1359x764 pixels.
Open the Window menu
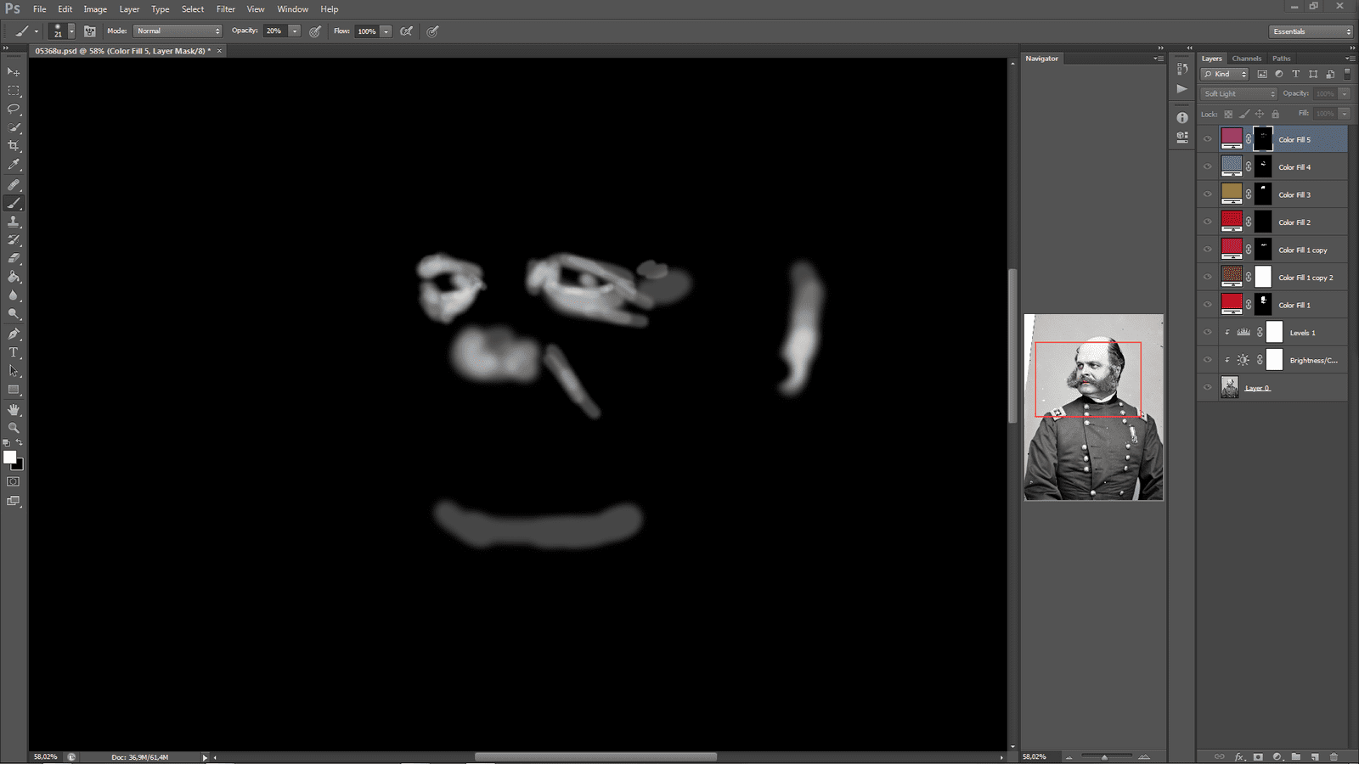[x=293, y=9]
